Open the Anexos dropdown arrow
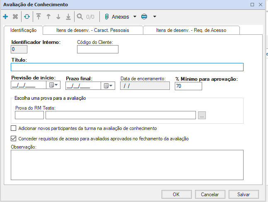The width and height of the screenshot is (268, 202). point(135,17)
